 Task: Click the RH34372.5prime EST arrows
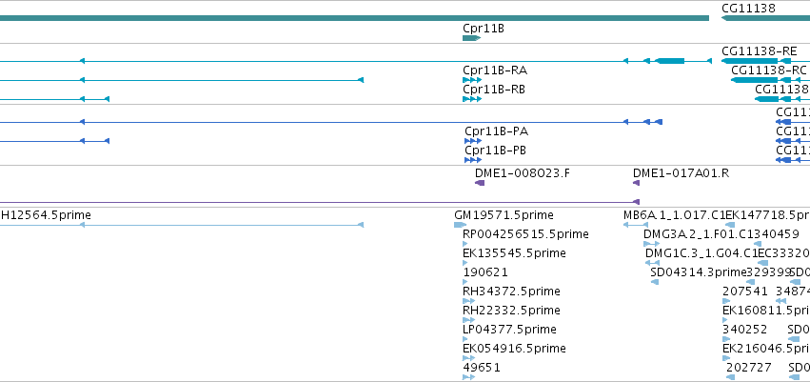pyautogui.click(x=468, y=301)
